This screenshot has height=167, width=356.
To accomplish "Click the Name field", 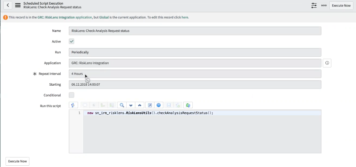I will pyautogui.click(x=195, y=31).
